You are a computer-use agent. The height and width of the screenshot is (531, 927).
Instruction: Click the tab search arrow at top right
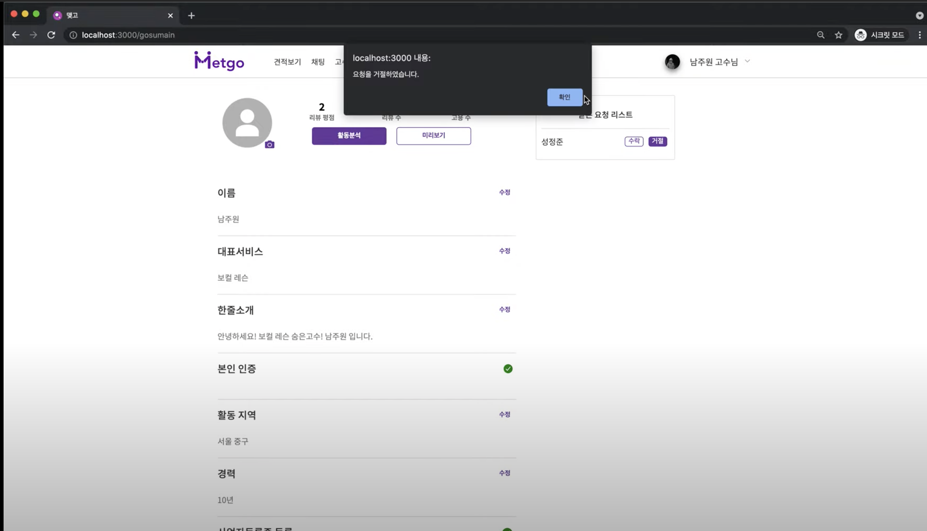919,16
